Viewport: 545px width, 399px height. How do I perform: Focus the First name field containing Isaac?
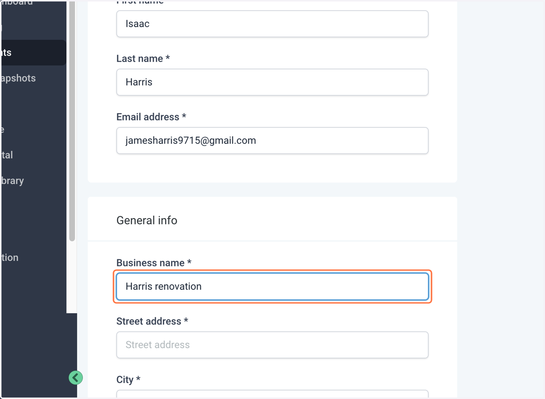tap(272, 24)
